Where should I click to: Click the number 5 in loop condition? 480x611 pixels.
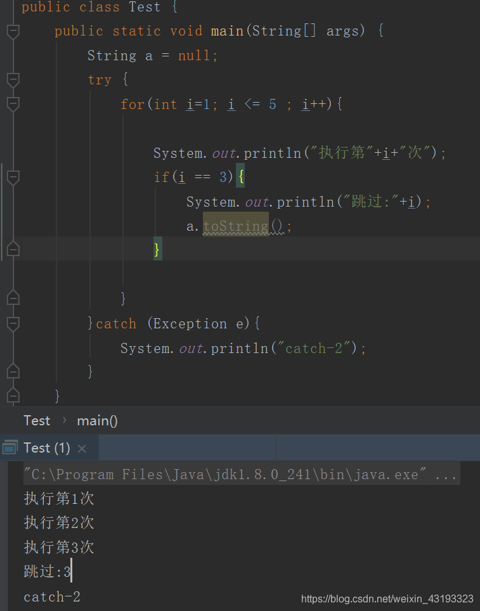coord(273,105)
